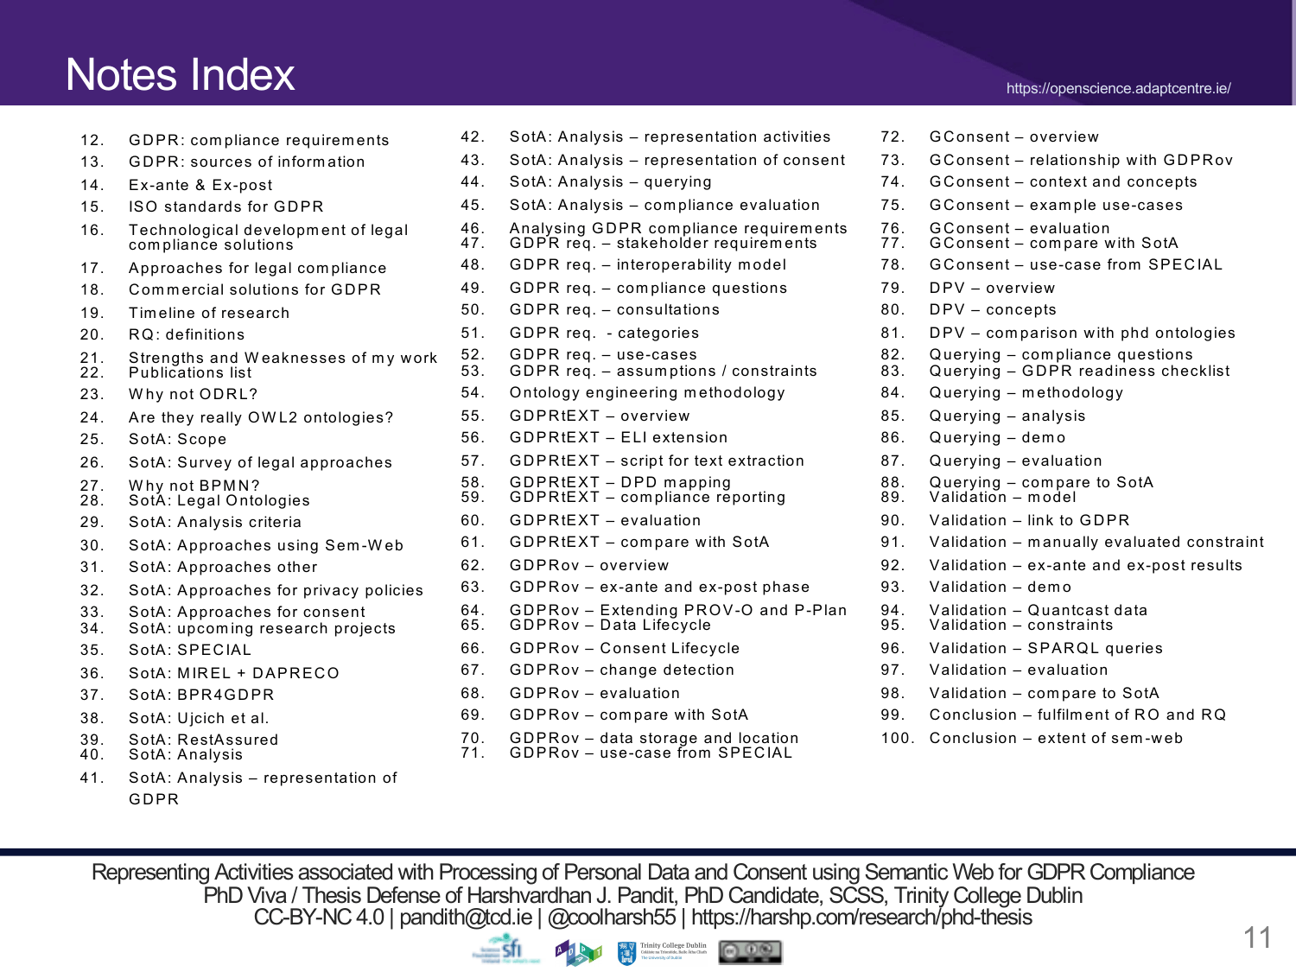
Task: Select the 'RQ: definitions' entry
Action: pyautogui.click(x=187, y=334)
